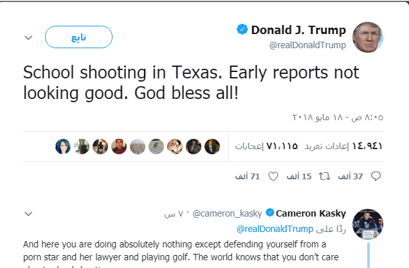Click the leftmost liker avatar with teal hair

[63, 147]
